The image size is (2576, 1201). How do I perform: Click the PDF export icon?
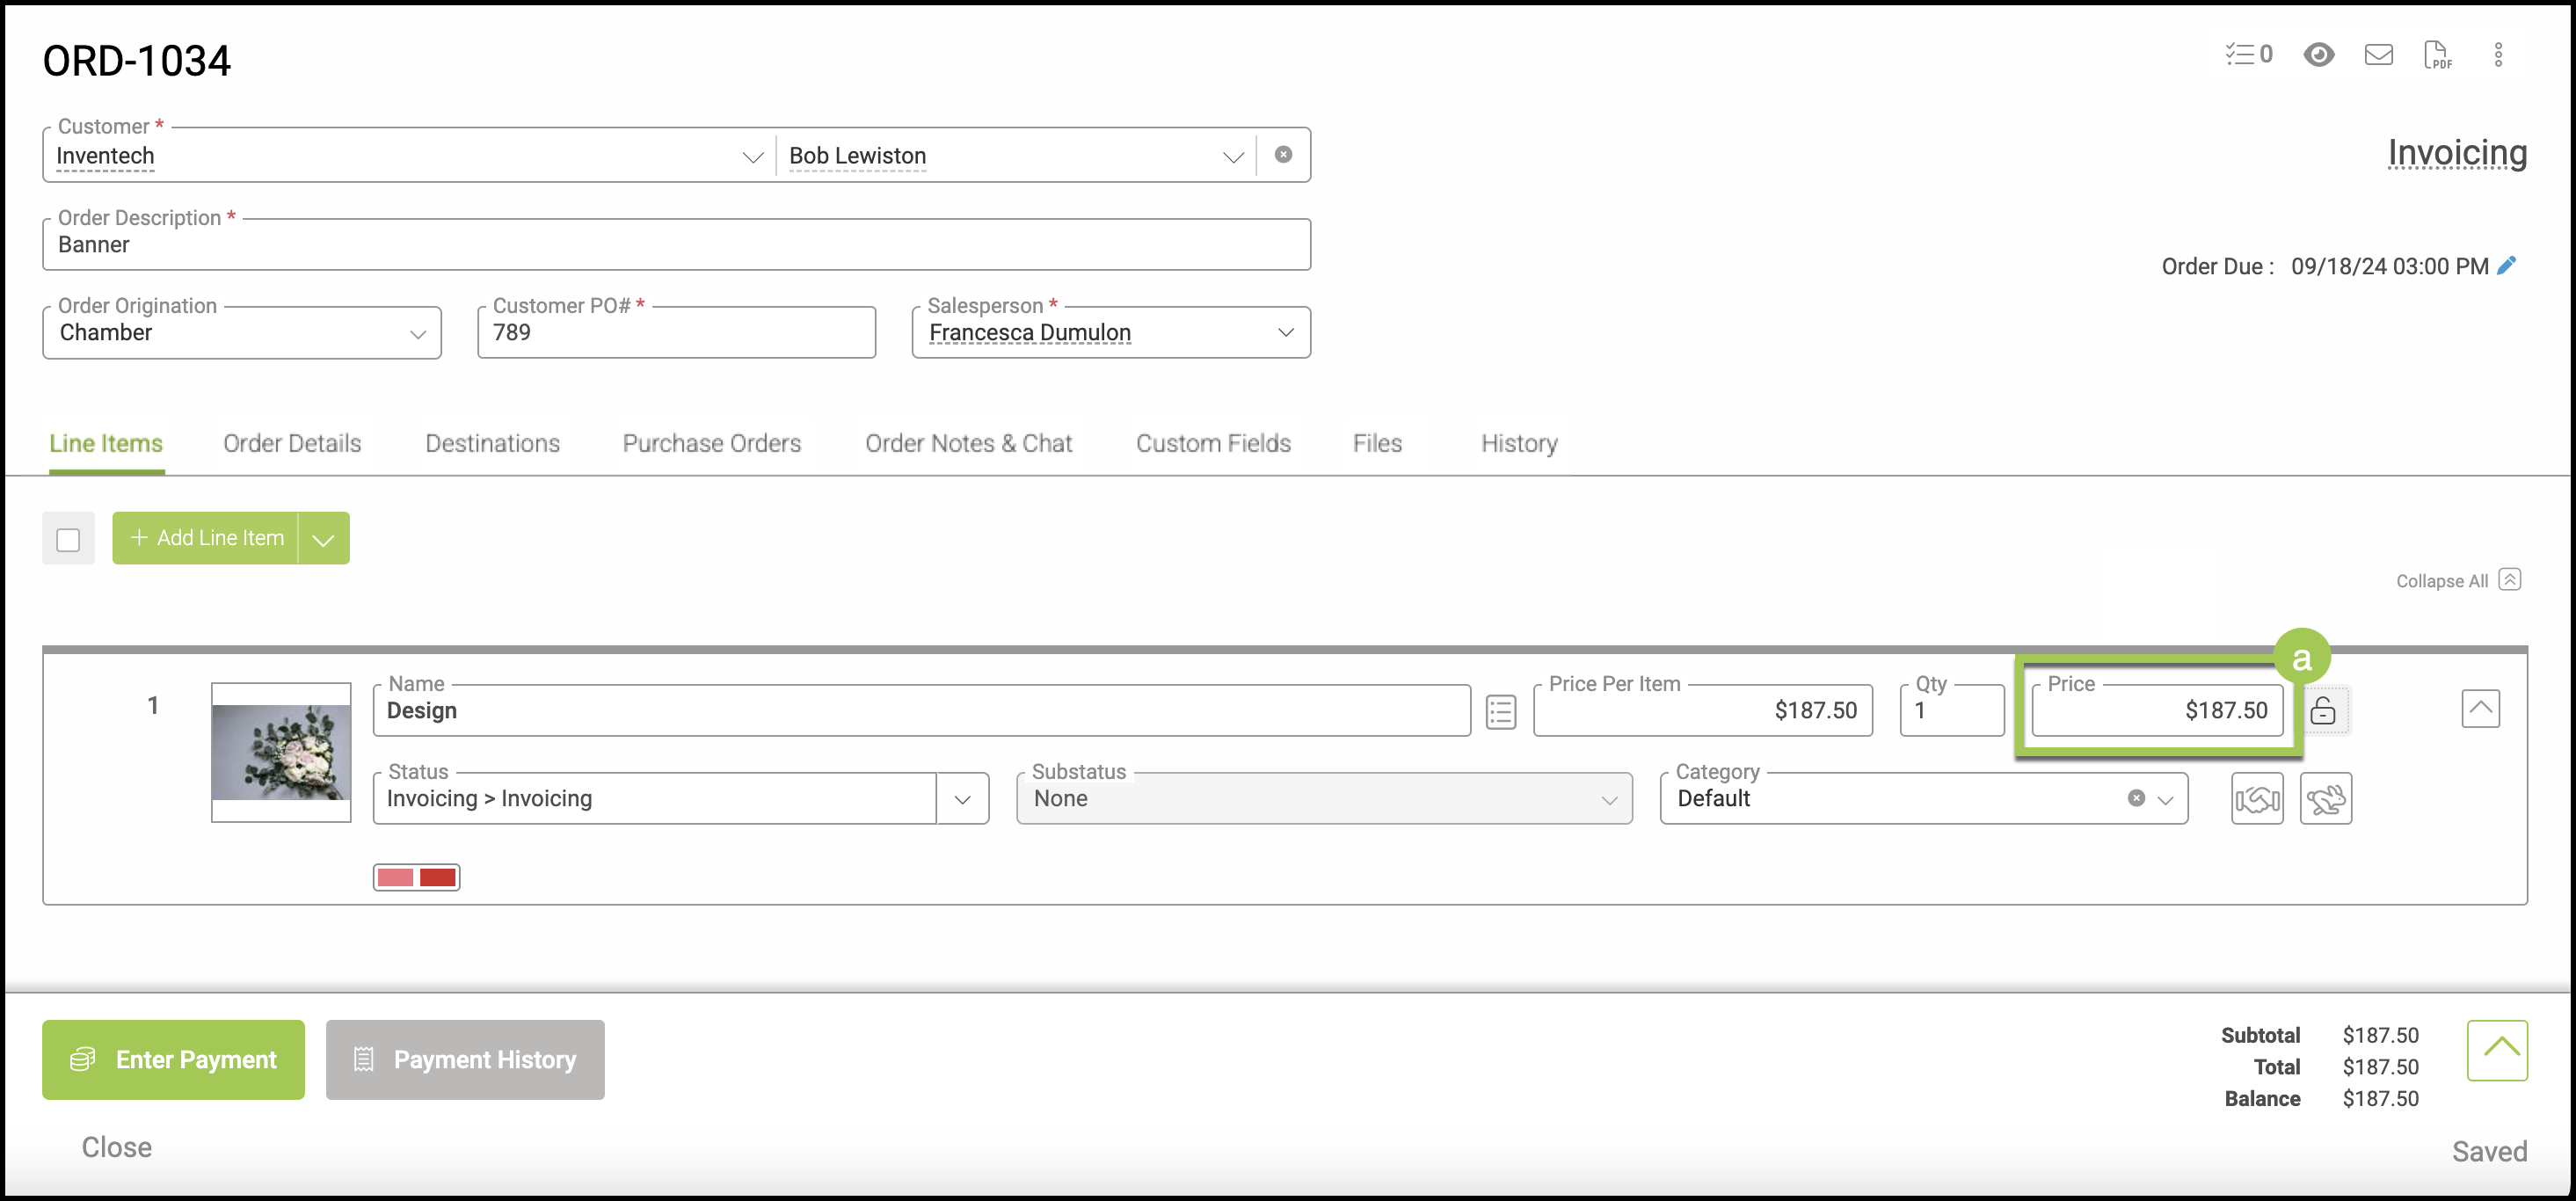[2437, 54]
